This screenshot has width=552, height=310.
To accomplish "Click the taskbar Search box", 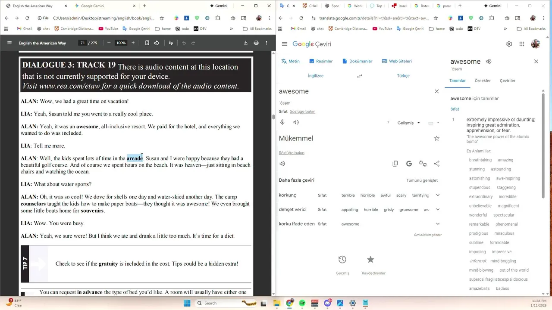I will 228,303.
